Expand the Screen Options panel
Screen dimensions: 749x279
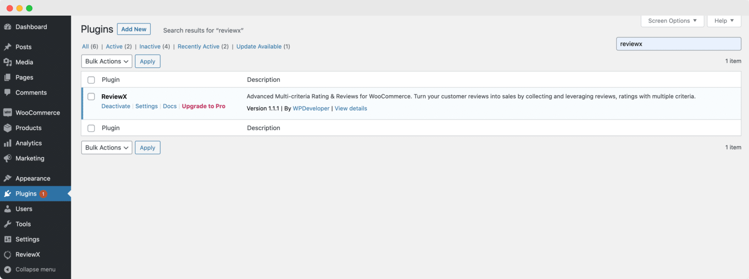tap(672, 20)
